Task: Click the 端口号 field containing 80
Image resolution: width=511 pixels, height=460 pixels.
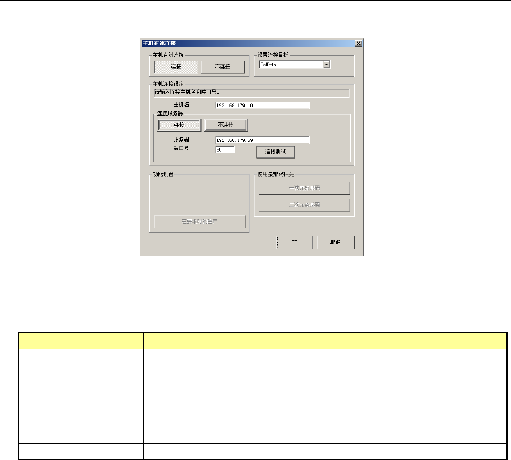Action: point(225,149)
